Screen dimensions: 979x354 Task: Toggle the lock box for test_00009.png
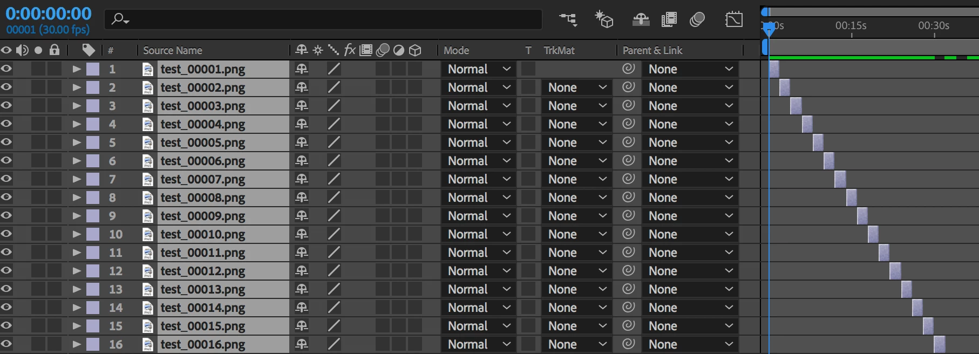point(55,215)
